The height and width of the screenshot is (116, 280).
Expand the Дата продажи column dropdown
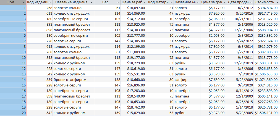point(251,2)
